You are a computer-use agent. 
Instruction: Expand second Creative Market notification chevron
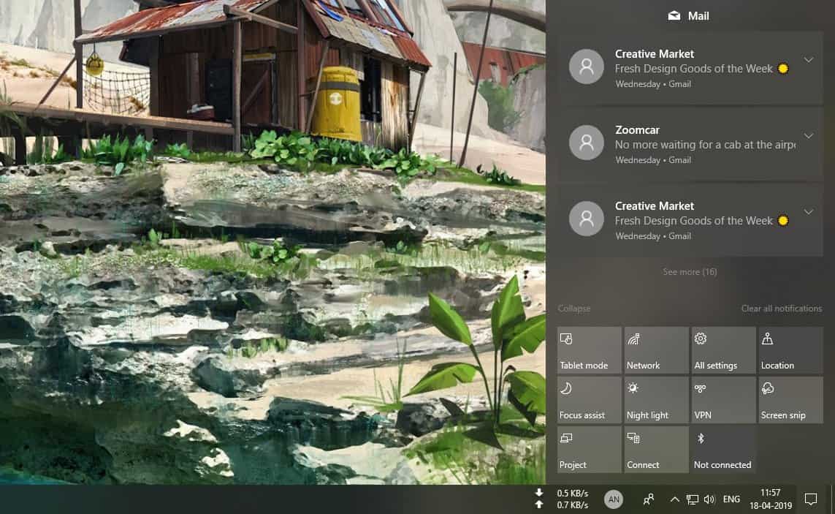coord(809,212)
